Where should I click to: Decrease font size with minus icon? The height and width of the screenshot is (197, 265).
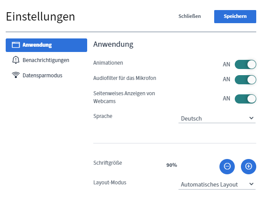(x=227, y=166)
